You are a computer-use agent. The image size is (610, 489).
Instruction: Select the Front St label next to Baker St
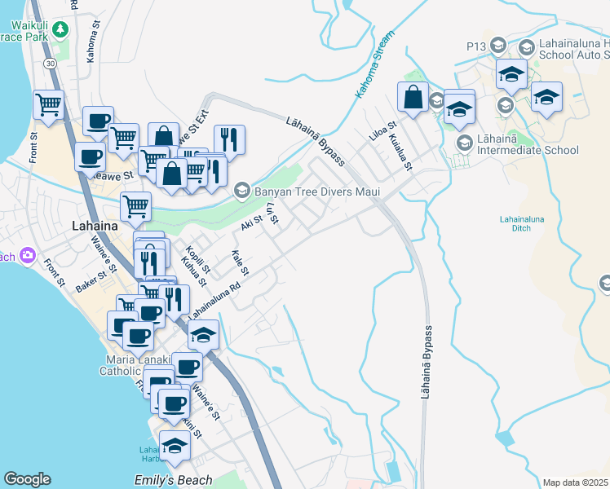pyautogui.click(x=55, y=273)
